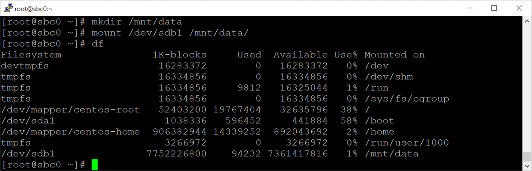Click the '/sys/fs/cgroup' mount point

[406, 99]
